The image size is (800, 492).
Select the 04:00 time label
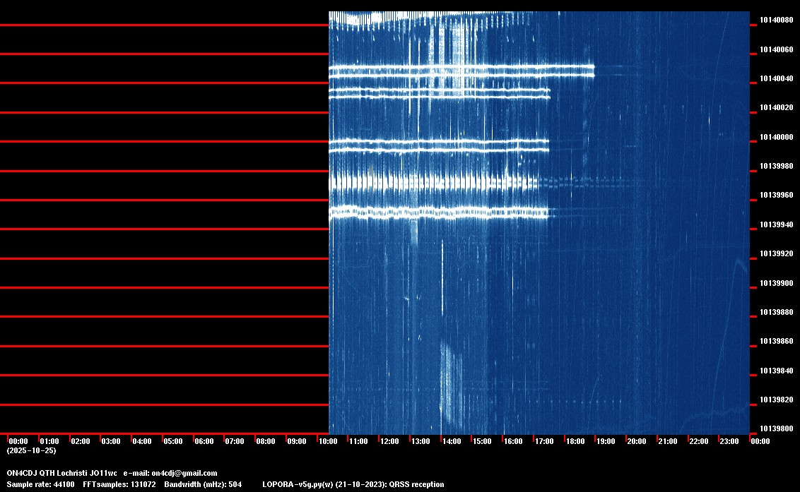[x=142, y=441]
